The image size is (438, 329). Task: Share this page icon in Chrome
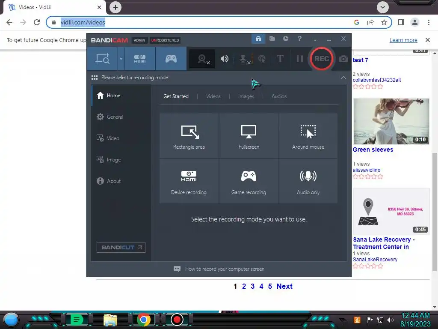pos(370,22)
